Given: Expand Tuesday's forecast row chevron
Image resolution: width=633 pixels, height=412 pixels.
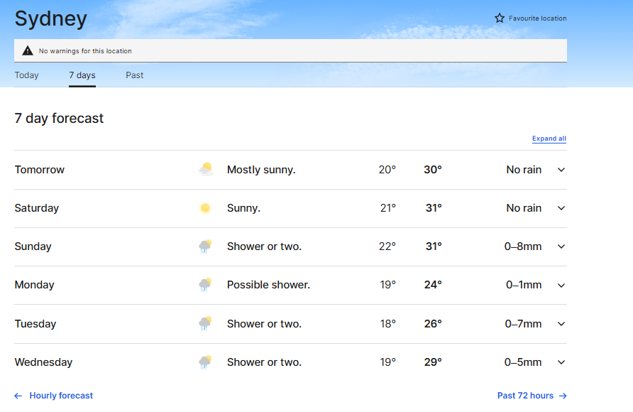Looking at the screenshot, I should click(561, 324).
